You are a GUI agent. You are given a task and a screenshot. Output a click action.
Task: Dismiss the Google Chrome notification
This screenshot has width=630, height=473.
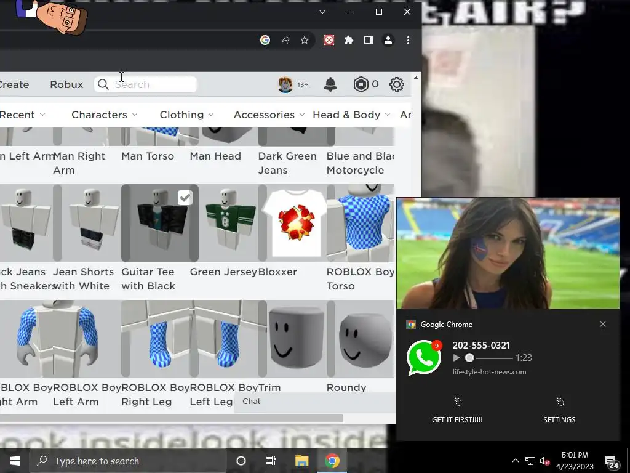[603, 324]
